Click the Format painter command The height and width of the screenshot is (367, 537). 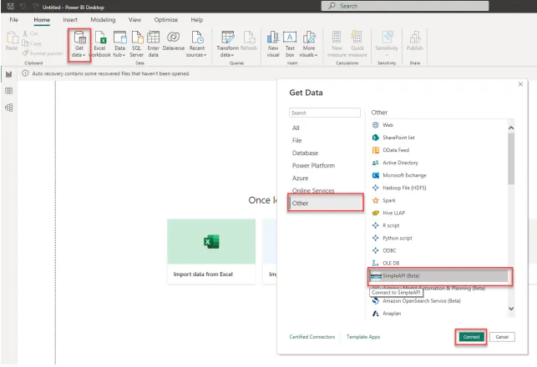43,53
